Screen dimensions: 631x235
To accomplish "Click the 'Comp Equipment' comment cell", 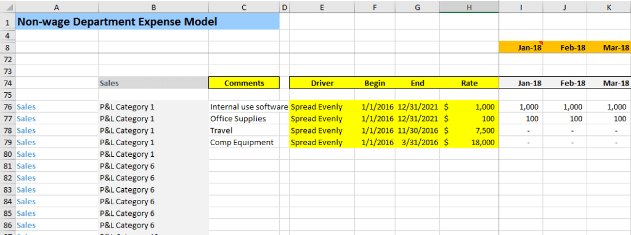I will [x=244, y=142].
